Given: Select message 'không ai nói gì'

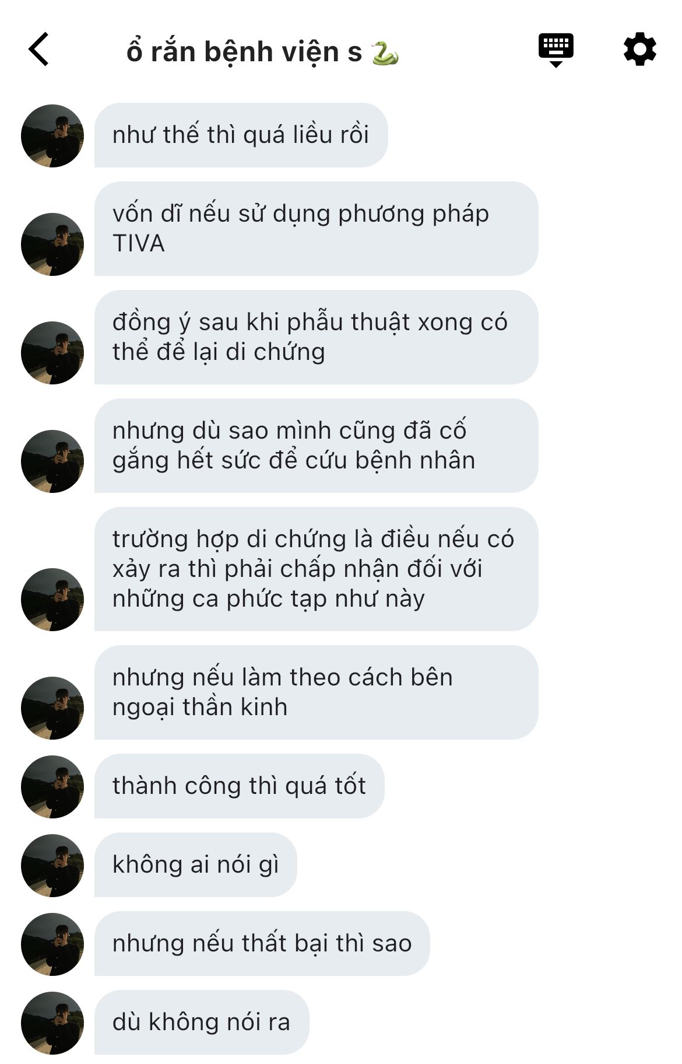Looking at the screenshot, I should pyautogui.click(x=195, y=865).
